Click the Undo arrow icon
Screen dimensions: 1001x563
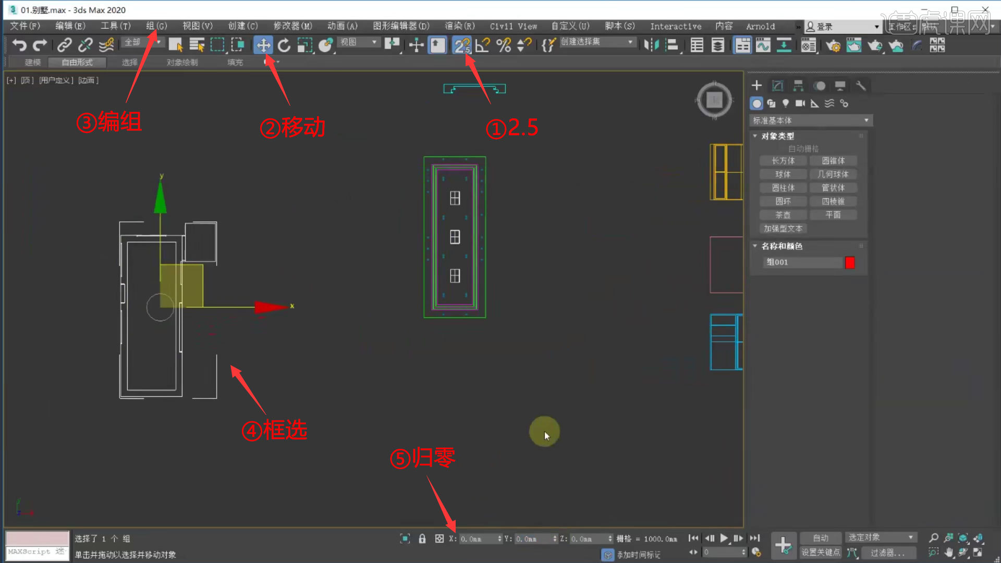[x=19, y=45]
